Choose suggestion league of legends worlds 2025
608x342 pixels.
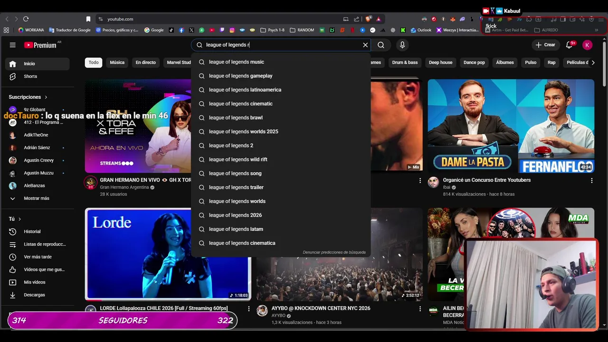pos(281,132)
